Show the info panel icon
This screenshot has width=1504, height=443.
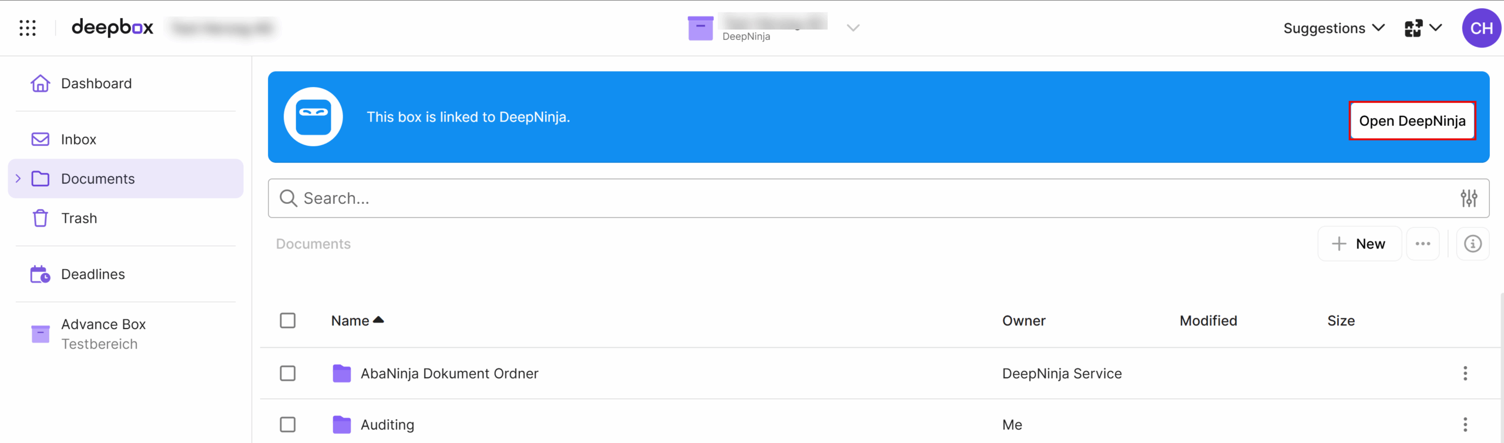[x=1472, y=244]
